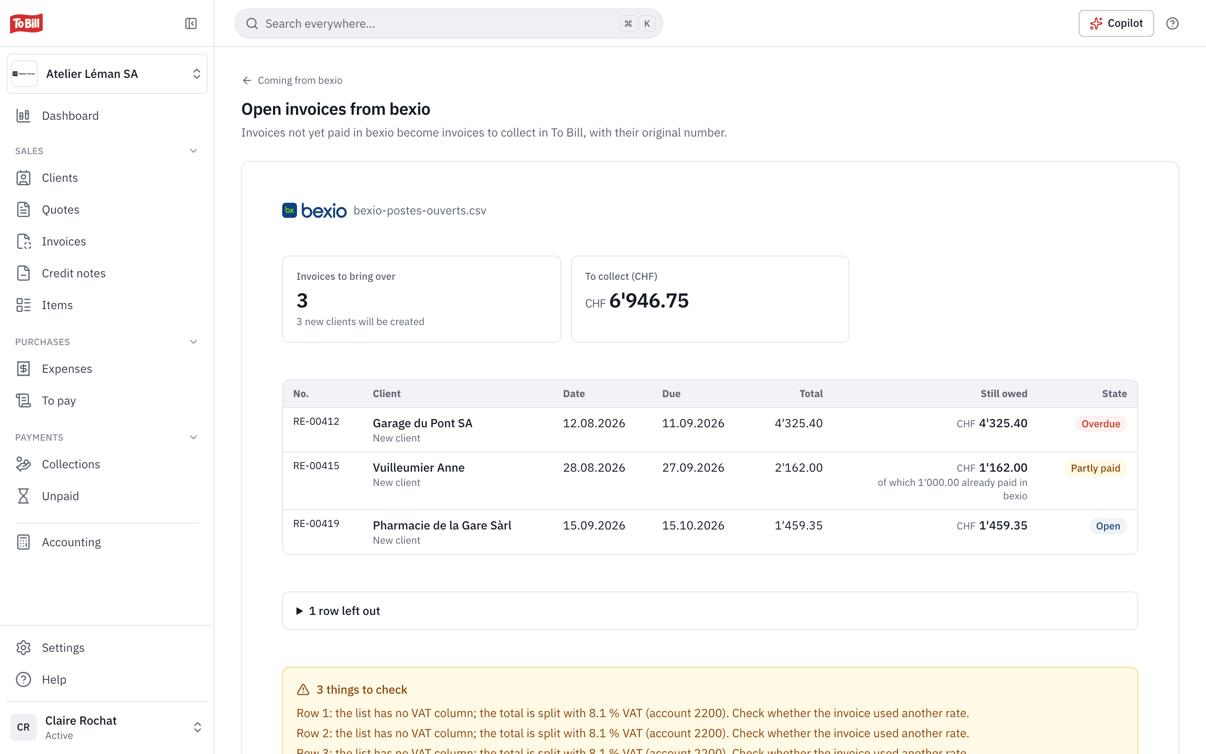
Task: Click the To Bill logo
Action: [x=26, y=23]
